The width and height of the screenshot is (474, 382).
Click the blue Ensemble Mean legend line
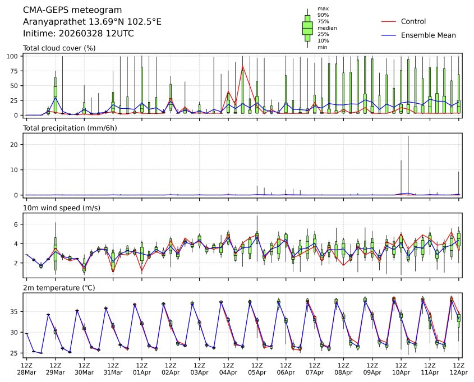(389, 35)
